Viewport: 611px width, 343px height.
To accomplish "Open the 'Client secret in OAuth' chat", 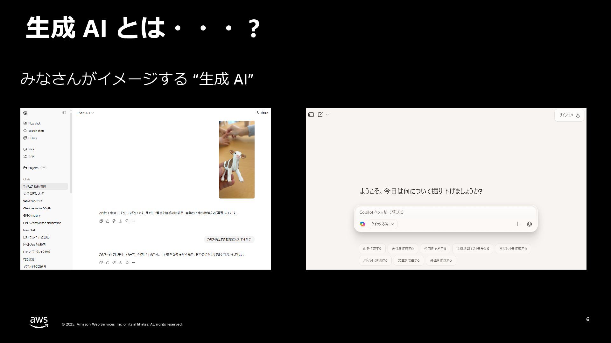I will 37,208.
